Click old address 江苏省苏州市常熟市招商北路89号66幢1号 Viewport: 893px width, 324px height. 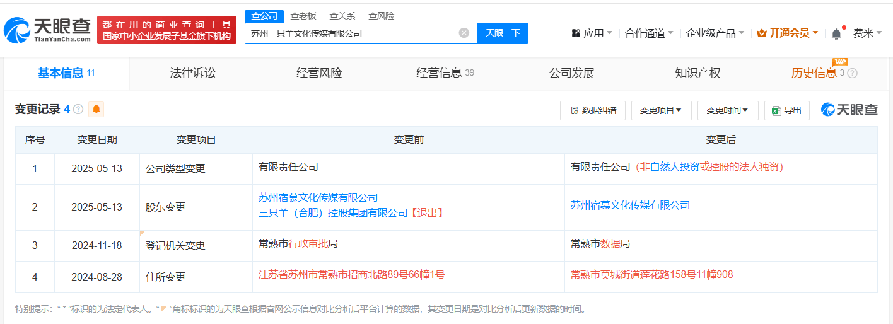(352, 275)
